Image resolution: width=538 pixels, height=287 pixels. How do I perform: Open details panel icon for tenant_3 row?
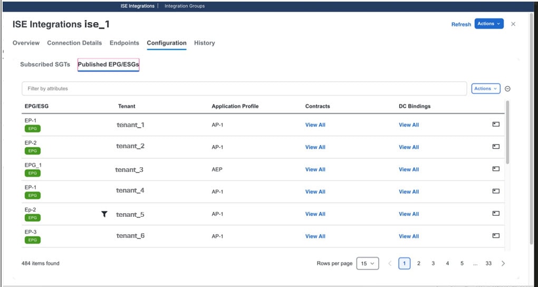pos(496,169)
